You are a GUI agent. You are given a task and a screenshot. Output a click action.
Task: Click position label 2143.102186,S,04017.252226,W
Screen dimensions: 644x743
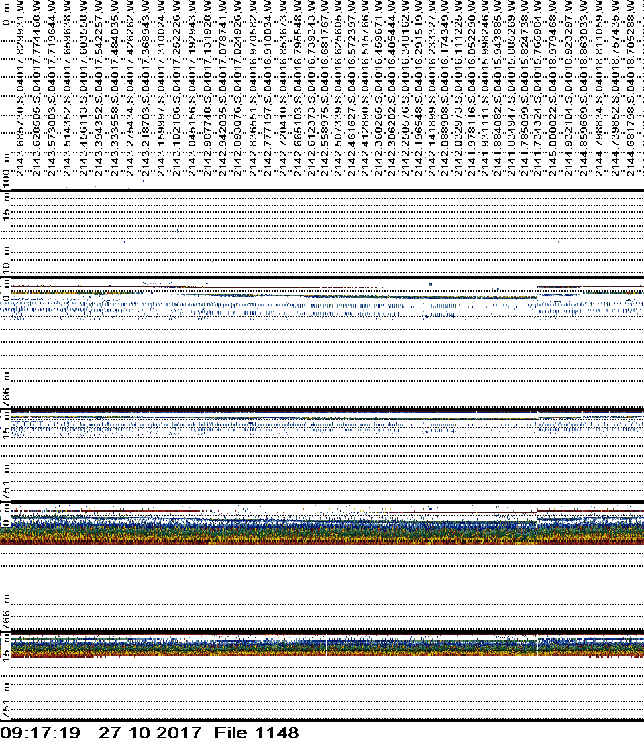tap(176, 88)
